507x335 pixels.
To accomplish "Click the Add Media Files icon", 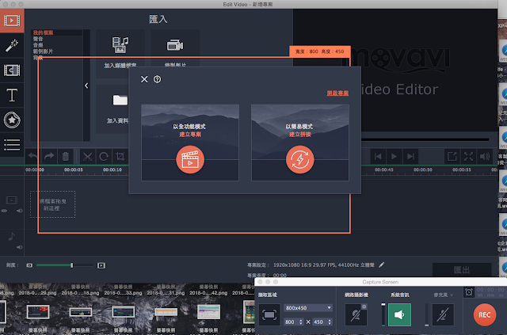I will tap(120, 45).
